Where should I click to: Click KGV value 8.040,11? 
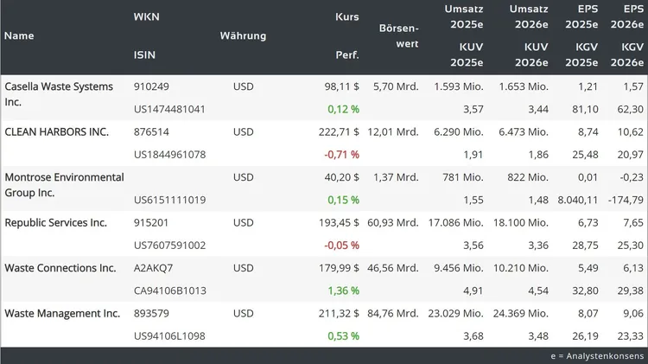pos(578,201)
